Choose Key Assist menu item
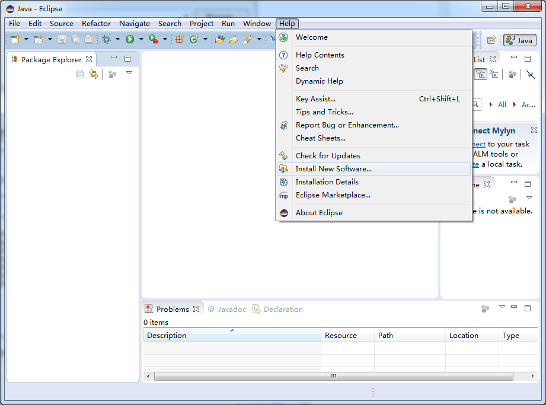Screen dimensions: 546x405 374,99
